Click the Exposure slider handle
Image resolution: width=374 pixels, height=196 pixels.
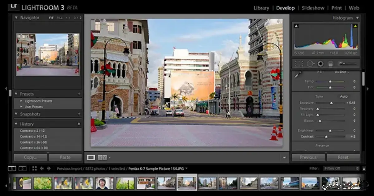pyautogui.click(x=331, y=103)
